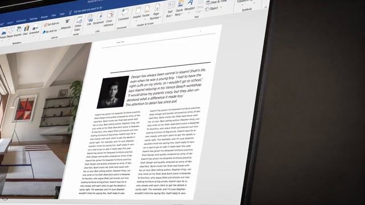Switch to the Review tab
Screen dimensions: 365x205
(x=44, y=17)
